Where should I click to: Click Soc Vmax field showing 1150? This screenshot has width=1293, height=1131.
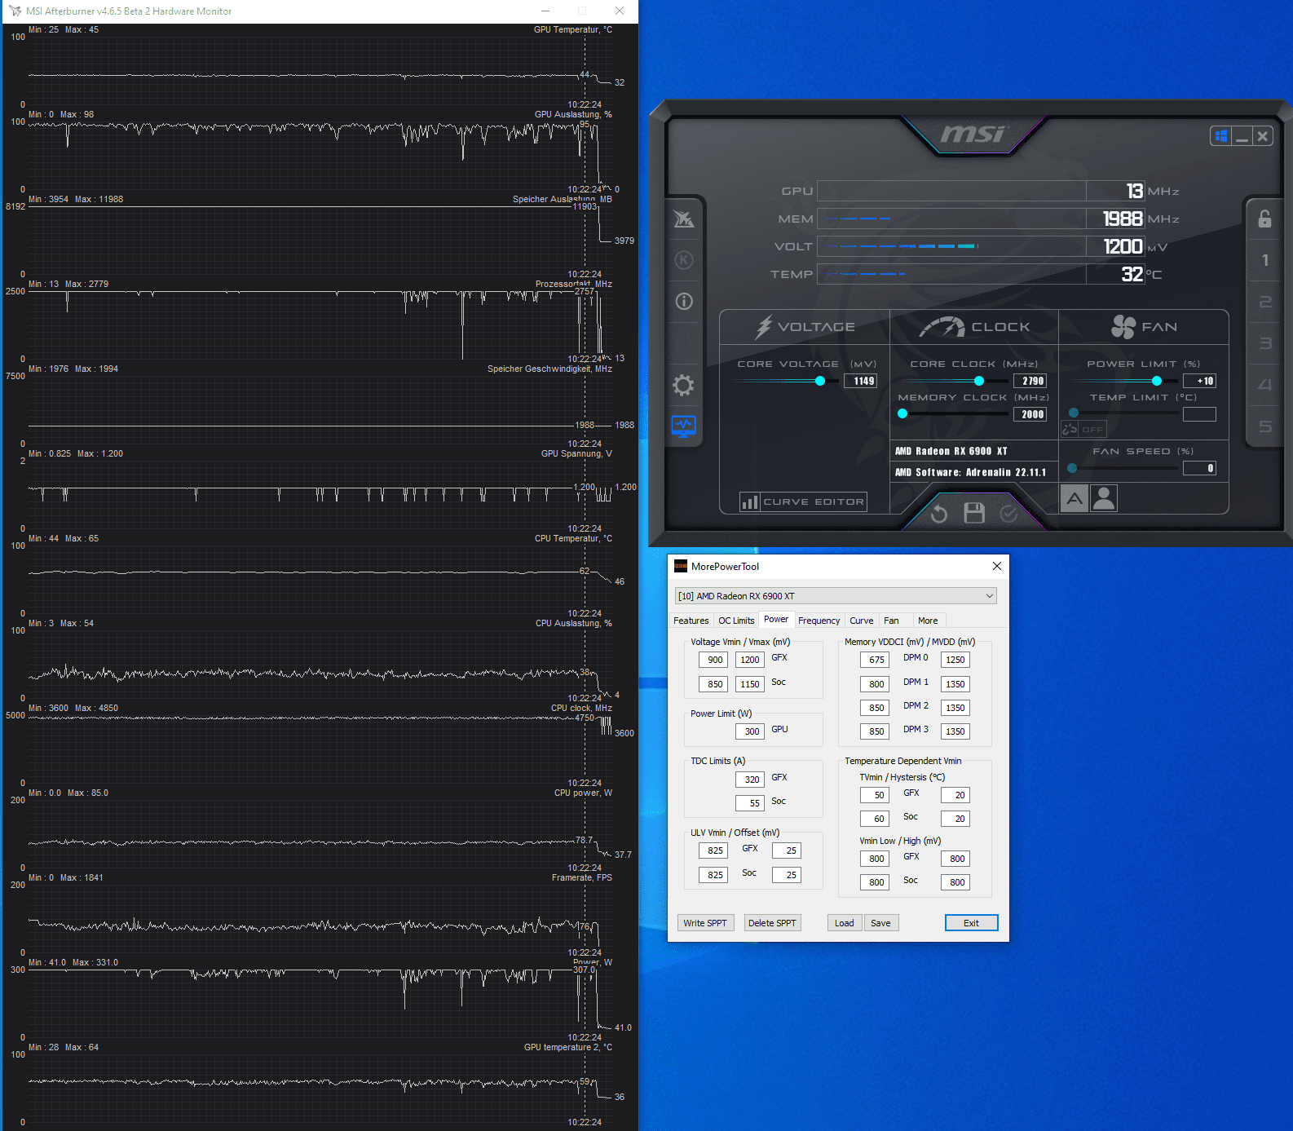(750, 684)
